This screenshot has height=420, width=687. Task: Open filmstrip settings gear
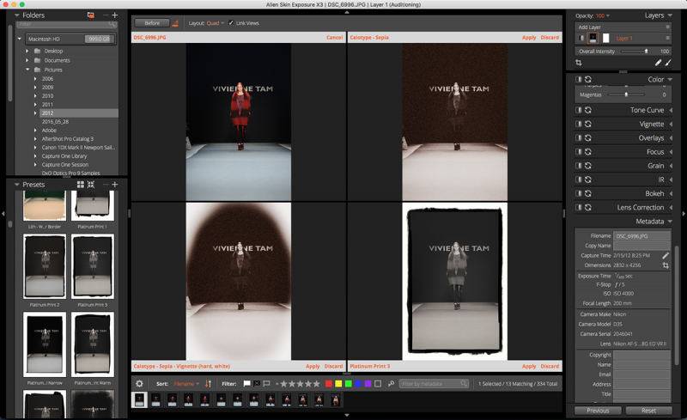click(139, 384)
